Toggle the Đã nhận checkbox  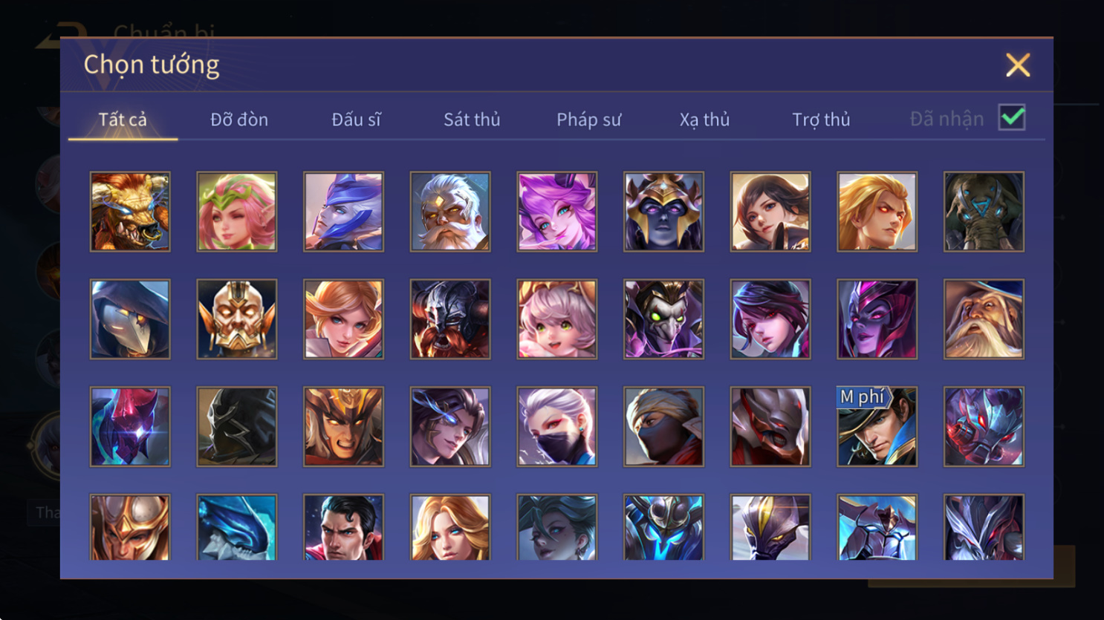pos(1012,117)
